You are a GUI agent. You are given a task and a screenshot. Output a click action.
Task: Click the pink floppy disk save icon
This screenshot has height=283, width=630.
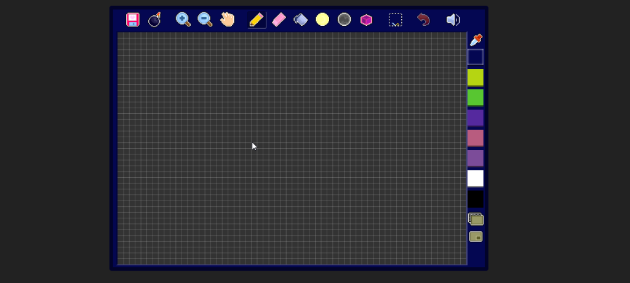click(133, 20)
